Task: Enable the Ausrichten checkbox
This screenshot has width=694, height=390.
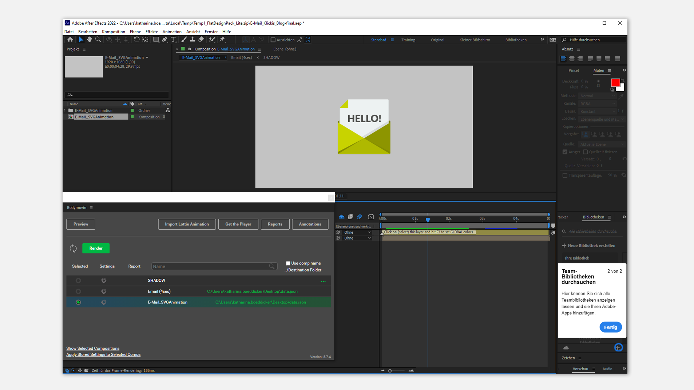Action: [x=273, y=40]
